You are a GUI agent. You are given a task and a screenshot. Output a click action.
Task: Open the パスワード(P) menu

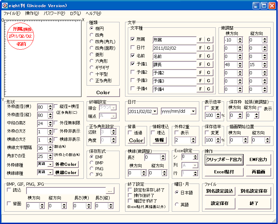(54, 13)
